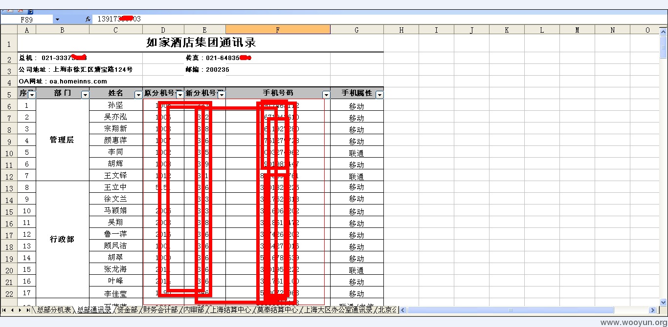Image resolution: width=668 pixels, height=327 pixels.
Task: Click name cell 王立中
Action: (x=116, y=187)
